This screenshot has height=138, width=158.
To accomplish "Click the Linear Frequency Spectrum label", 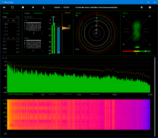I will (20, 94).
